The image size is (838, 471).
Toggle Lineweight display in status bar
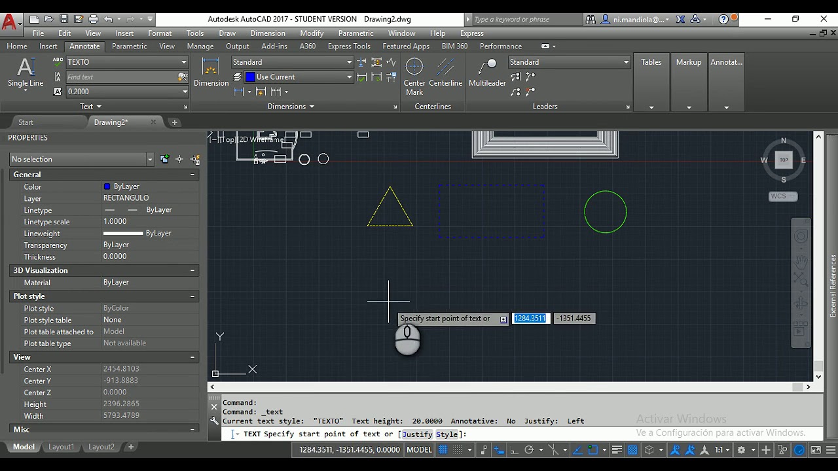[x=617, y=450]
